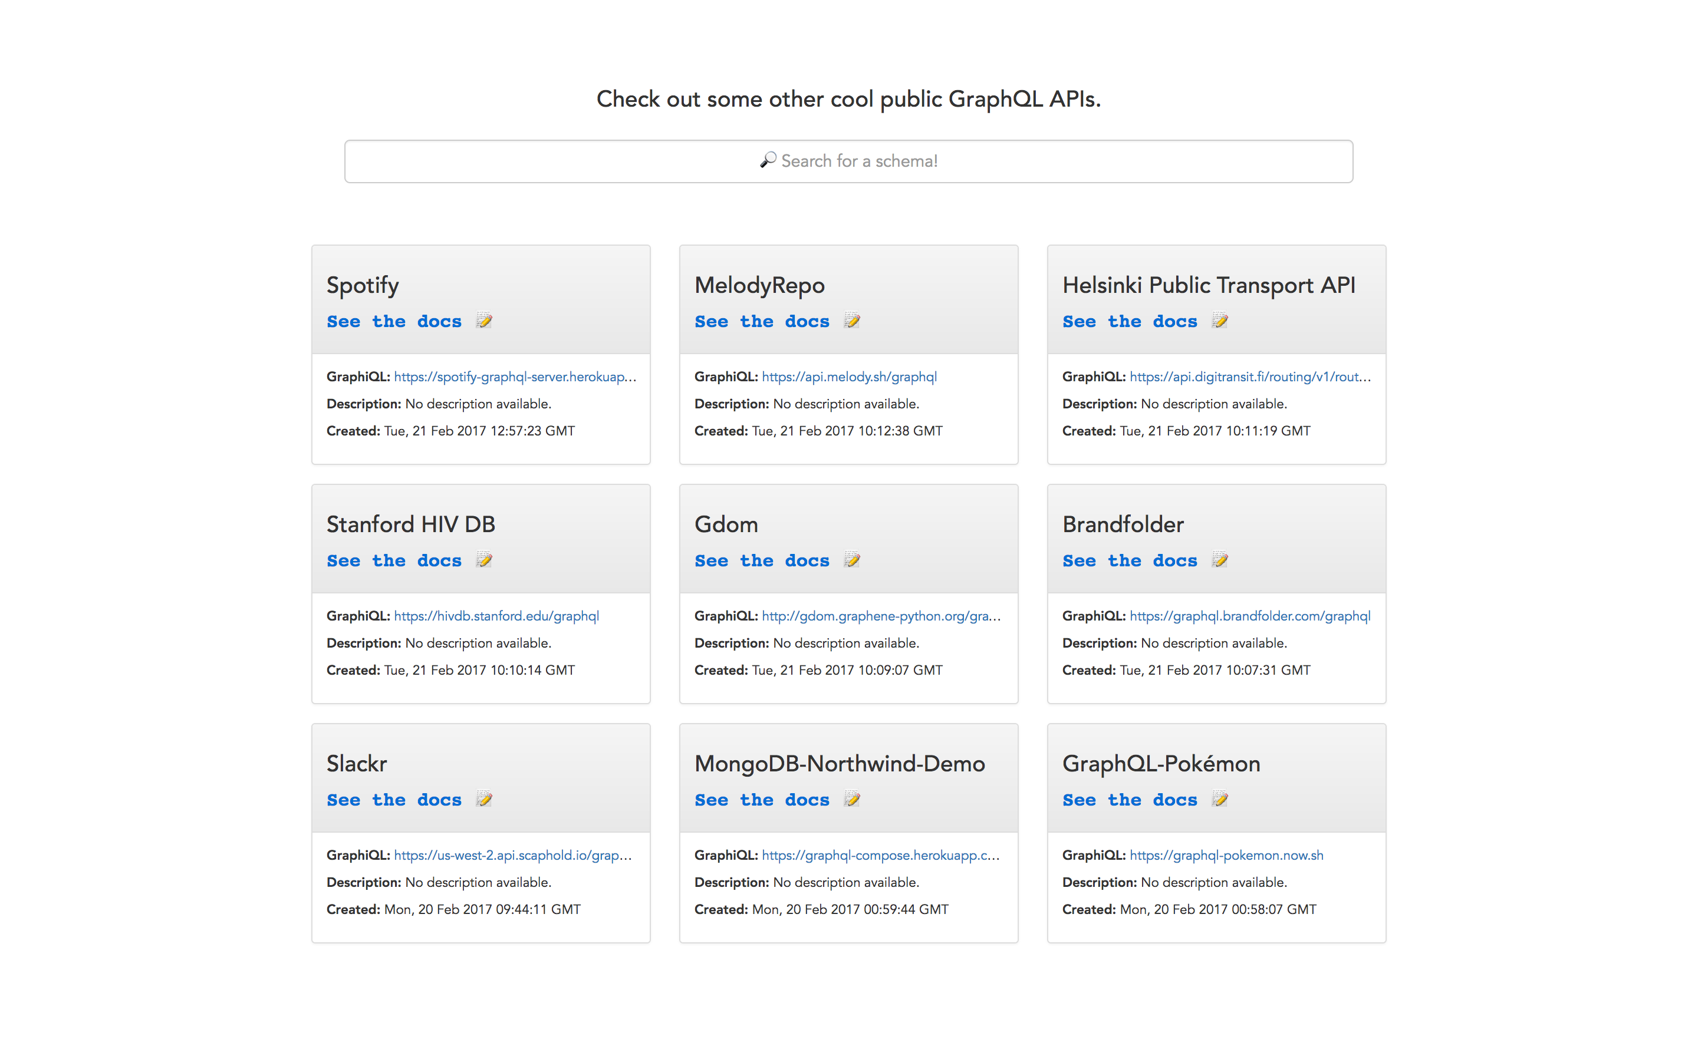Click the edit pencil icon on Gdom card
The width and height of the screenshot is (1698, 1046).
(x=852, y=560)
